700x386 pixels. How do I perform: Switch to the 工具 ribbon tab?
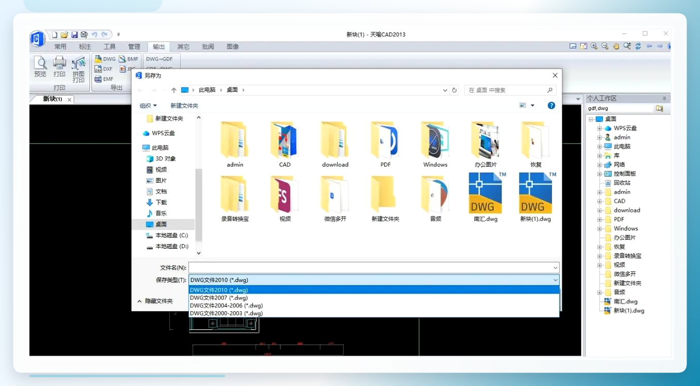click(109, 46)
